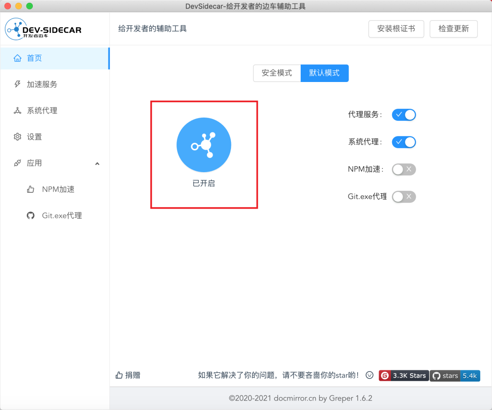Select the thumbs-up icon beside NPM加速

30,189
